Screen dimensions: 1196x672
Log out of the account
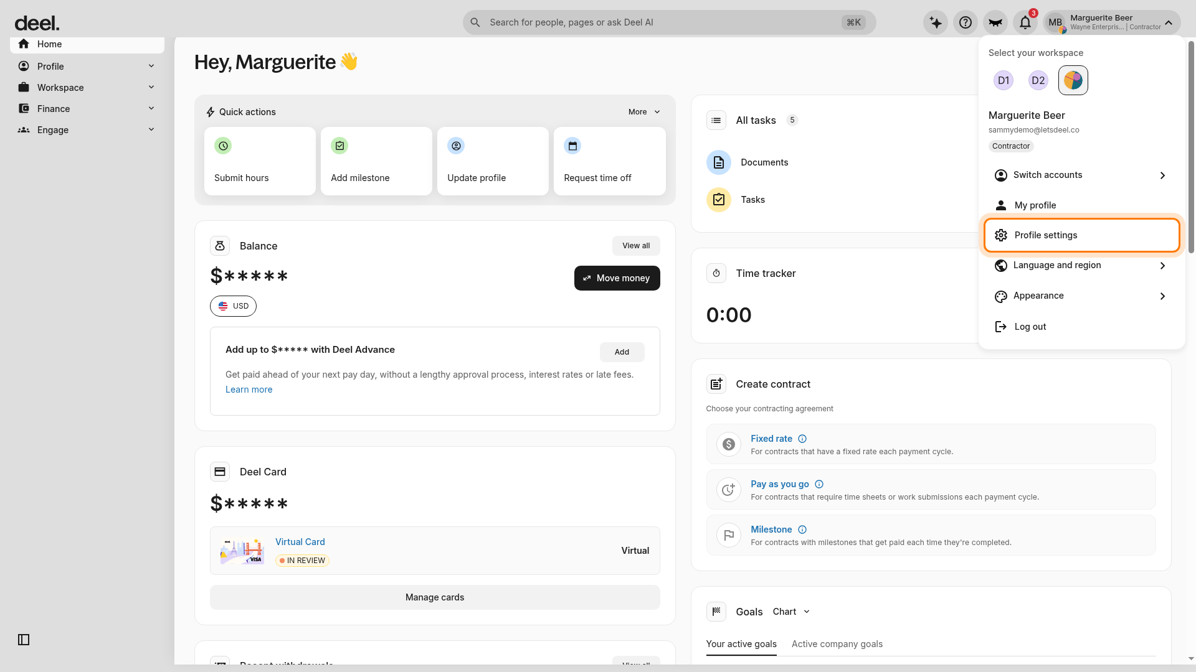click(1081, 327)
